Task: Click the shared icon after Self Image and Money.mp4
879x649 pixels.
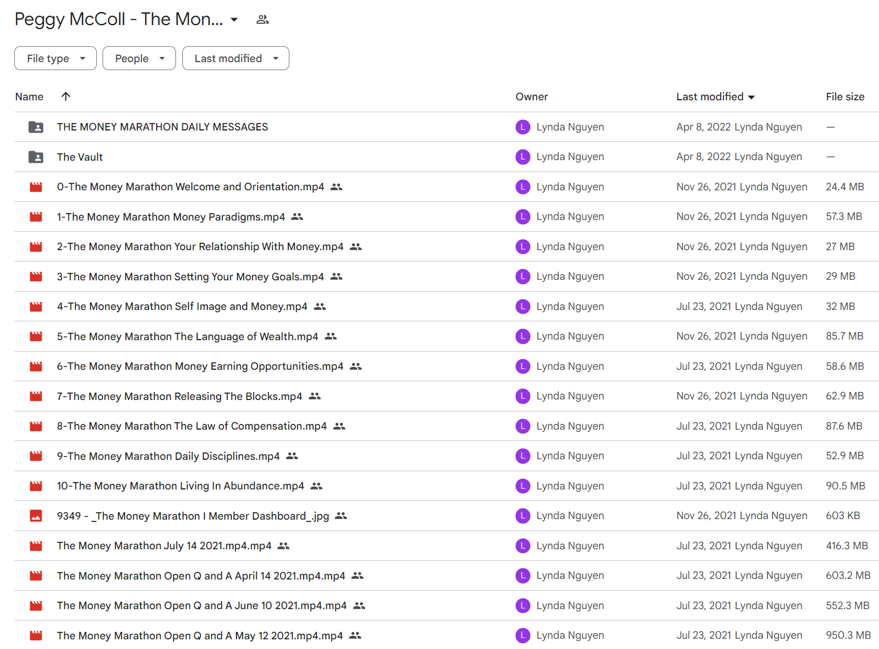Action: tap(320, 307)
